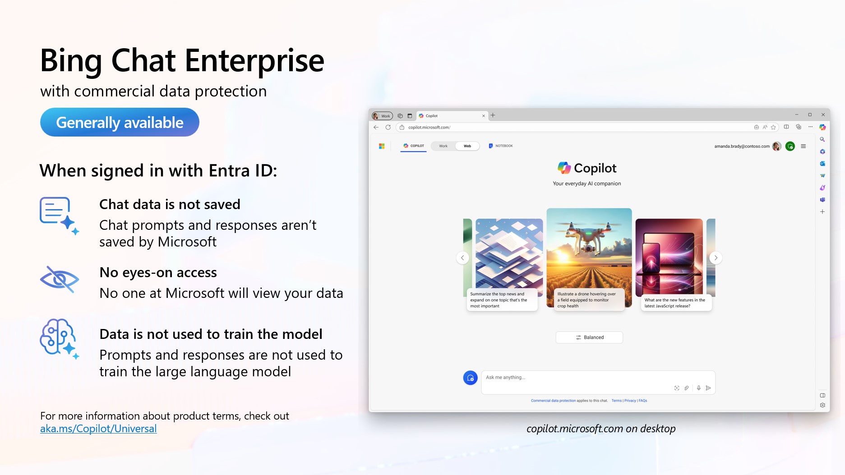Show the previous suggestion card
The height and width of the screenshot is (475, 845).
coord(462,258)
